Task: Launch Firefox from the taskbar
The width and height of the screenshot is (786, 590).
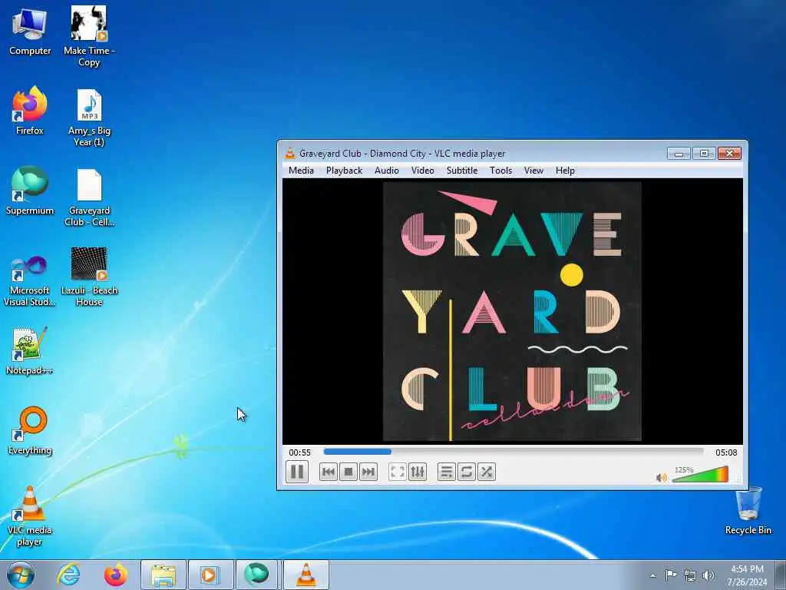Action: point(115,575)
